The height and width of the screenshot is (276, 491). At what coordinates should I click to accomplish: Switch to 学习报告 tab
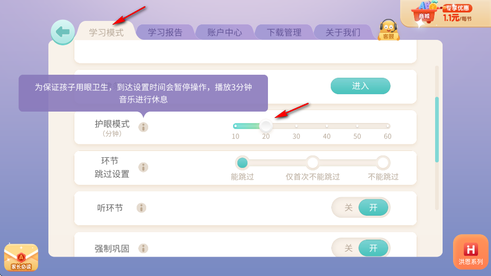(x=165, y=32)
